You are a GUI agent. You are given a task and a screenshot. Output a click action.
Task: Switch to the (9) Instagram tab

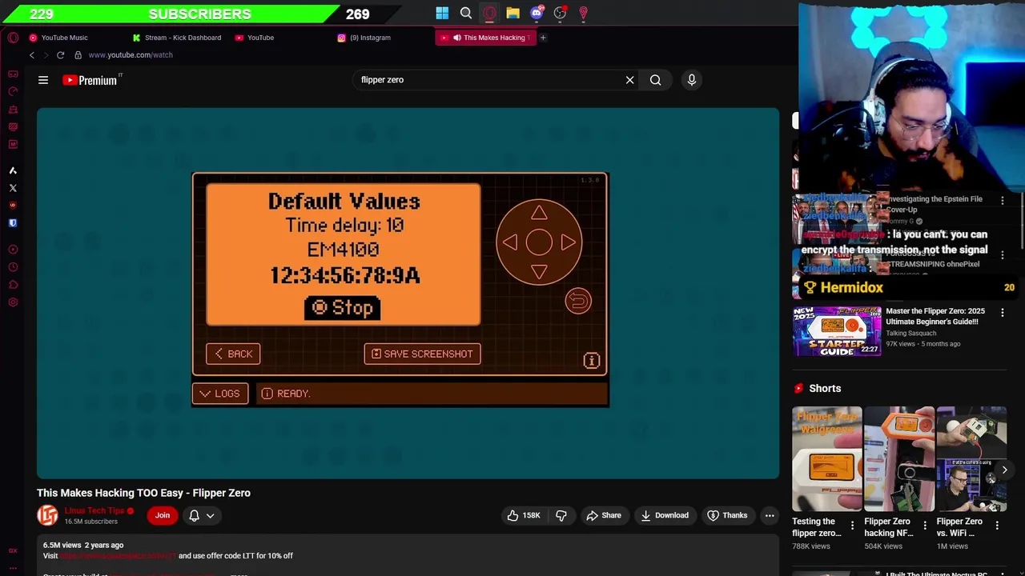pyautogui.click(x=370, y=38)
